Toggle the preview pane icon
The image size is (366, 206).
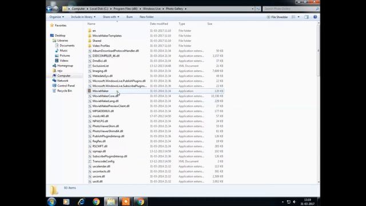tap(307, 17)
